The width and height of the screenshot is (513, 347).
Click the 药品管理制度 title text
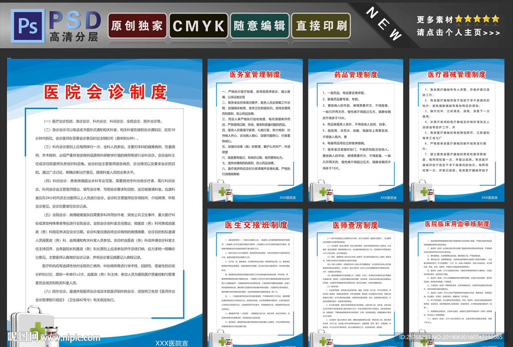[356, 74]
